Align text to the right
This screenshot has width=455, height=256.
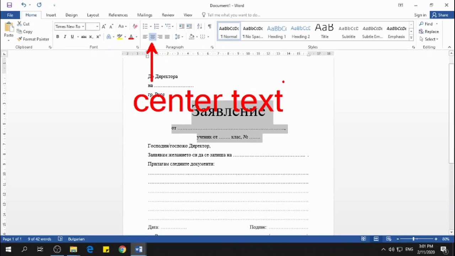point(160,37)
